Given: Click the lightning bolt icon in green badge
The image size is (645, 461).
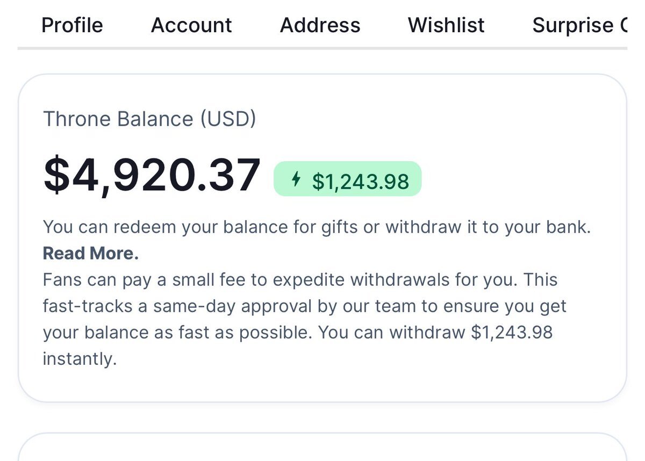Looking at the screenshot, I should click(x=295, y=179).
